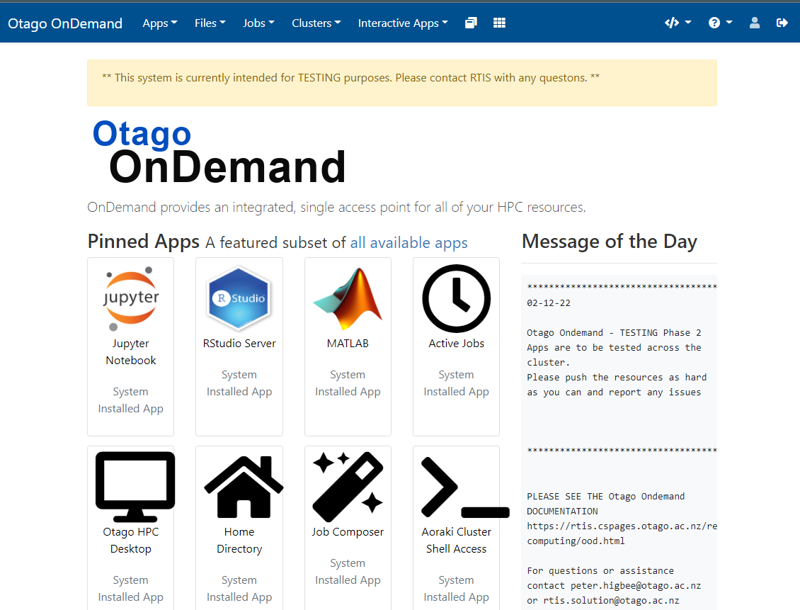Click the Otago OnDemand home brand
800x610 pixels.
coord(64,23)
